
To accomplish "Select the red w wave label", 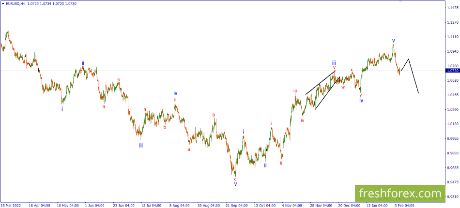I will pyautogui.click(x=343, y=87).
